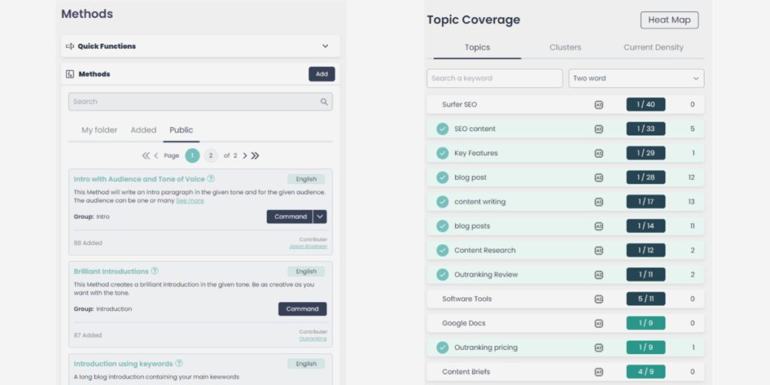
Task: Click the AI icon in blog posts row
Action: pos(599,226)
